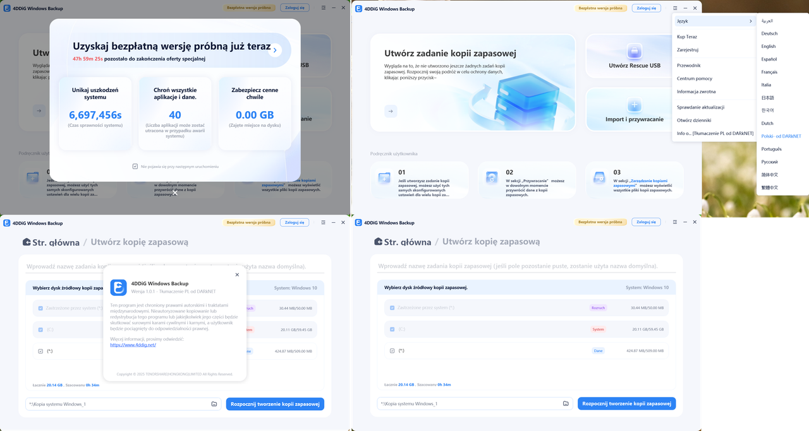This screenshot has height=431, width=809.
Task: Click the restore icon in guide card 02
Action: point(491,179)
